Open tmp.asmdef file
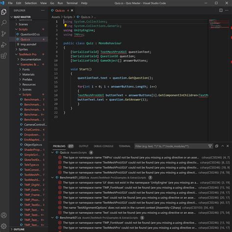This screenshot has height=232, width=232. 28,45
